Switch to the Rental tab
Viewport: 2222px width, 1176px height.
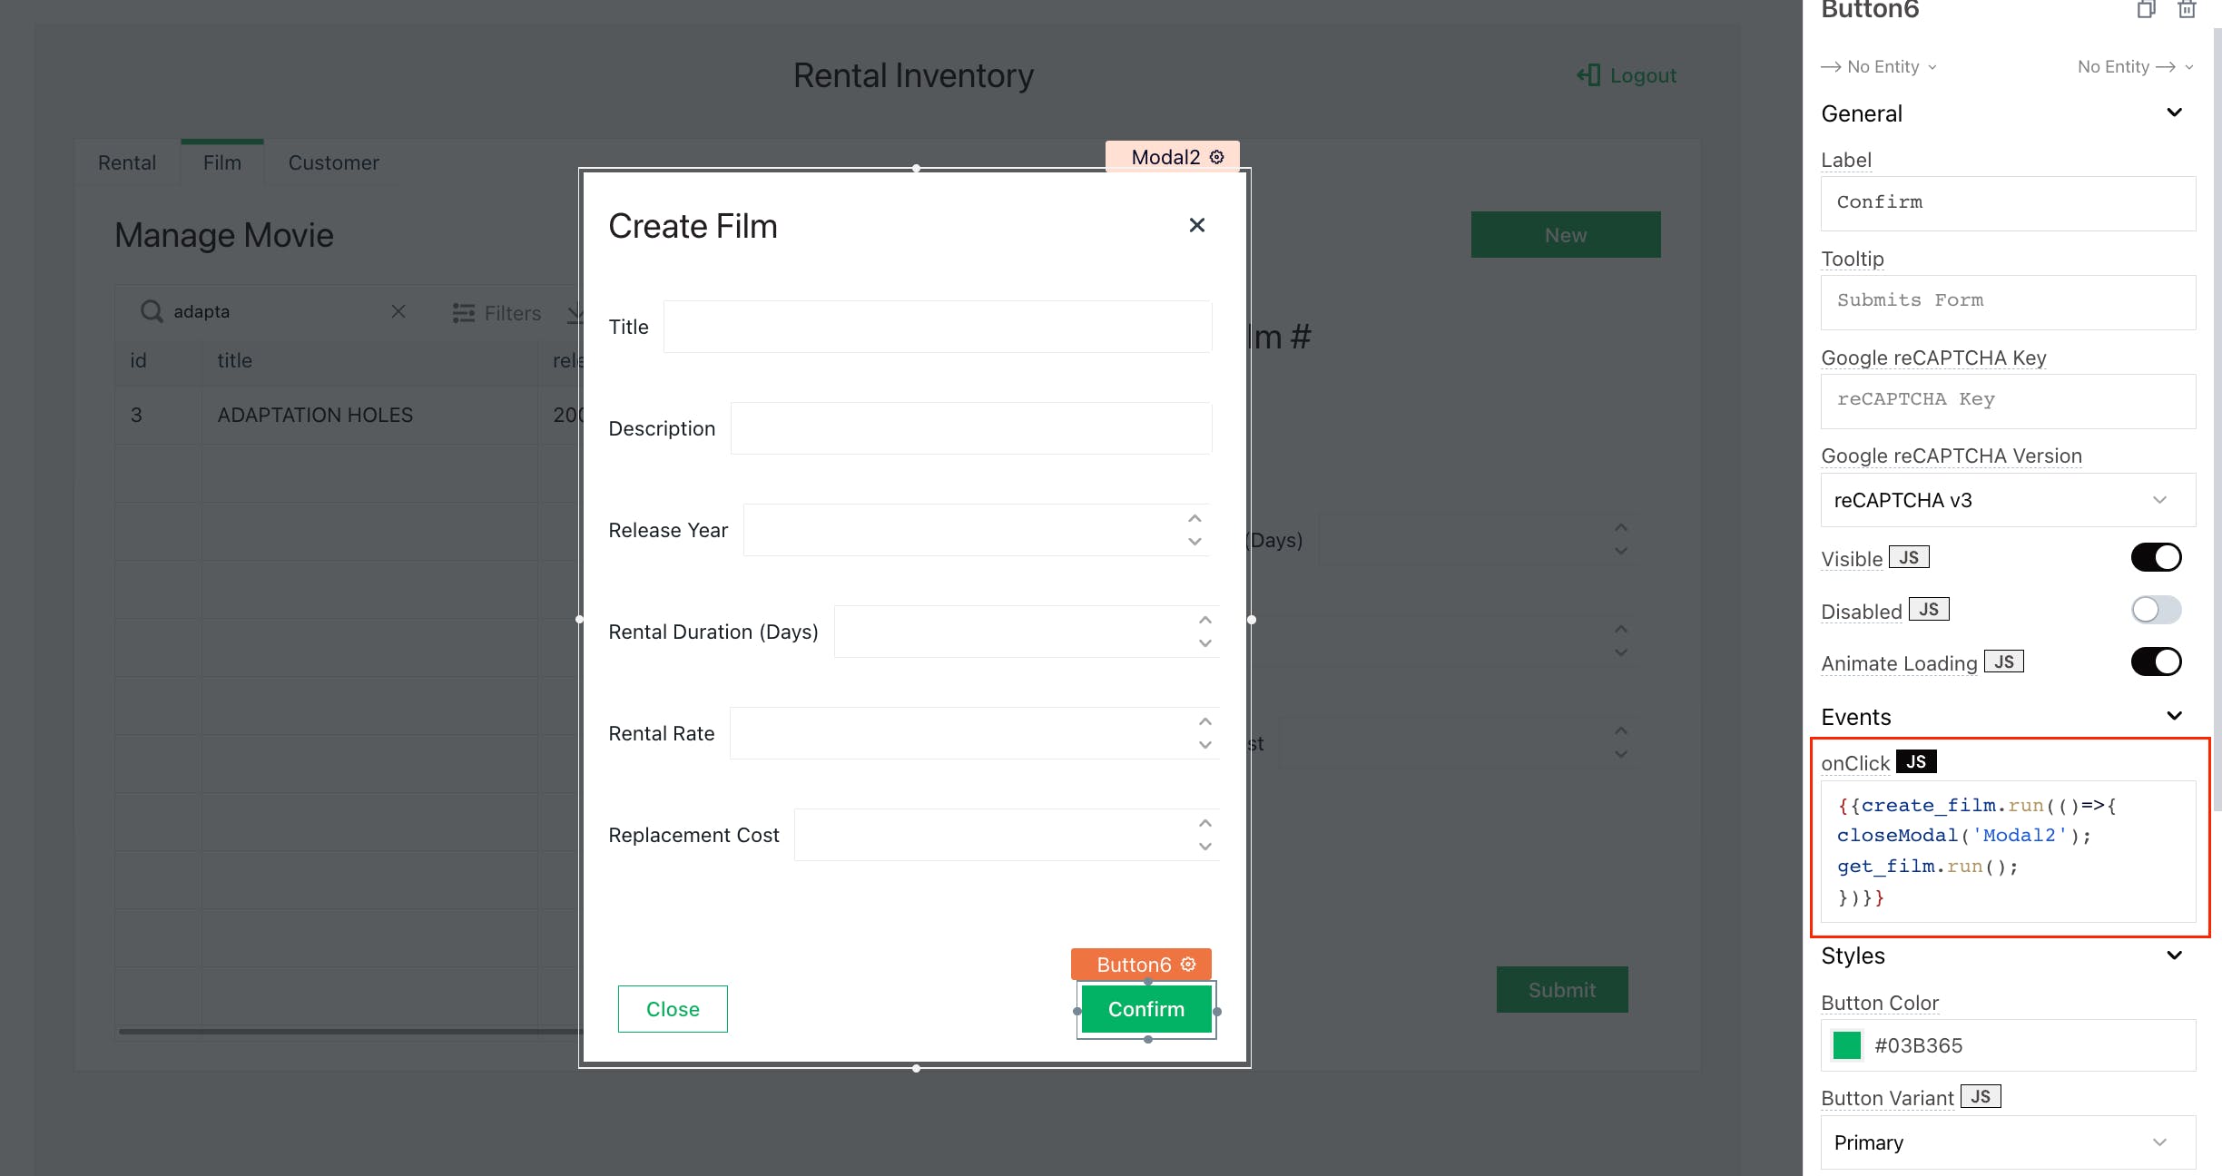pyautogui.click(x=127, y=162)
